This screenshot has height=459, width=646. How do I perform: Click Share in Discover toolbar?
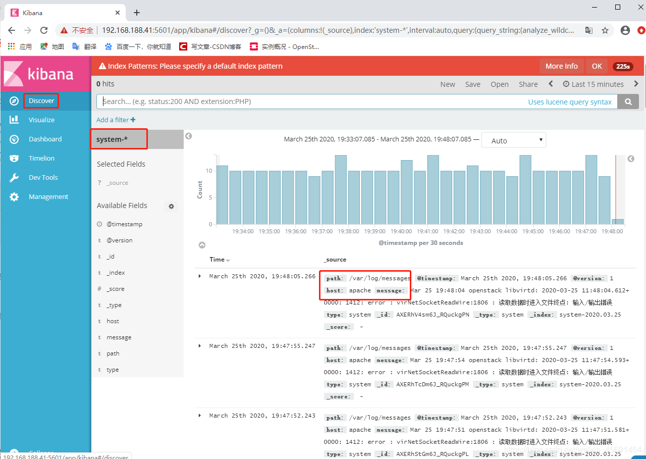(528, 84)
